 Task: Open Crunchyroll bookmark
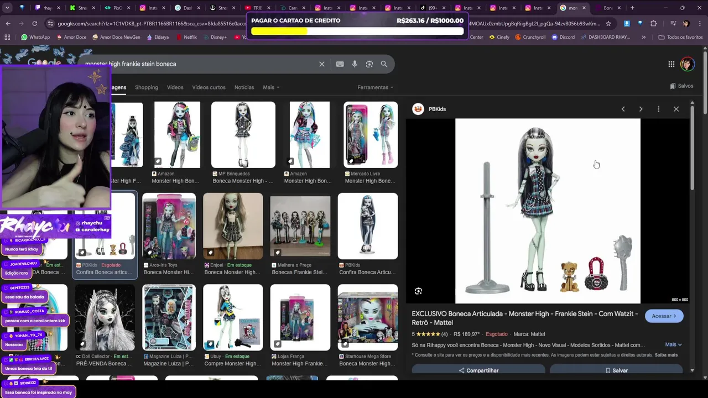click(x=530, y=37)
